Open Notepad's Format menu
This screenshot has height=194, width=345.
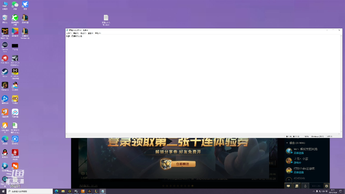tap(83, 33)
